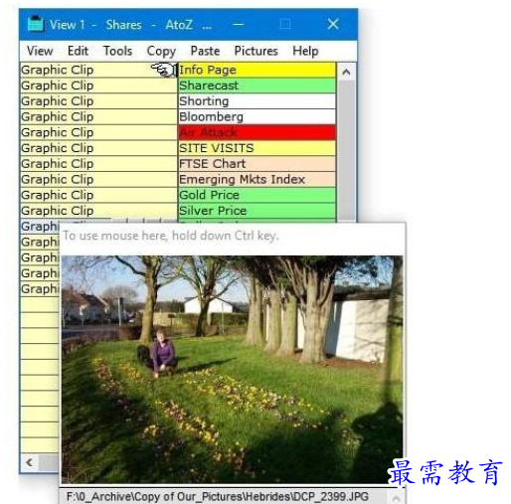The width and height of the screenshot is (511, 504).
Task: Select the Shorting cell
Action: pyautogui.click(x=257, y=101)
